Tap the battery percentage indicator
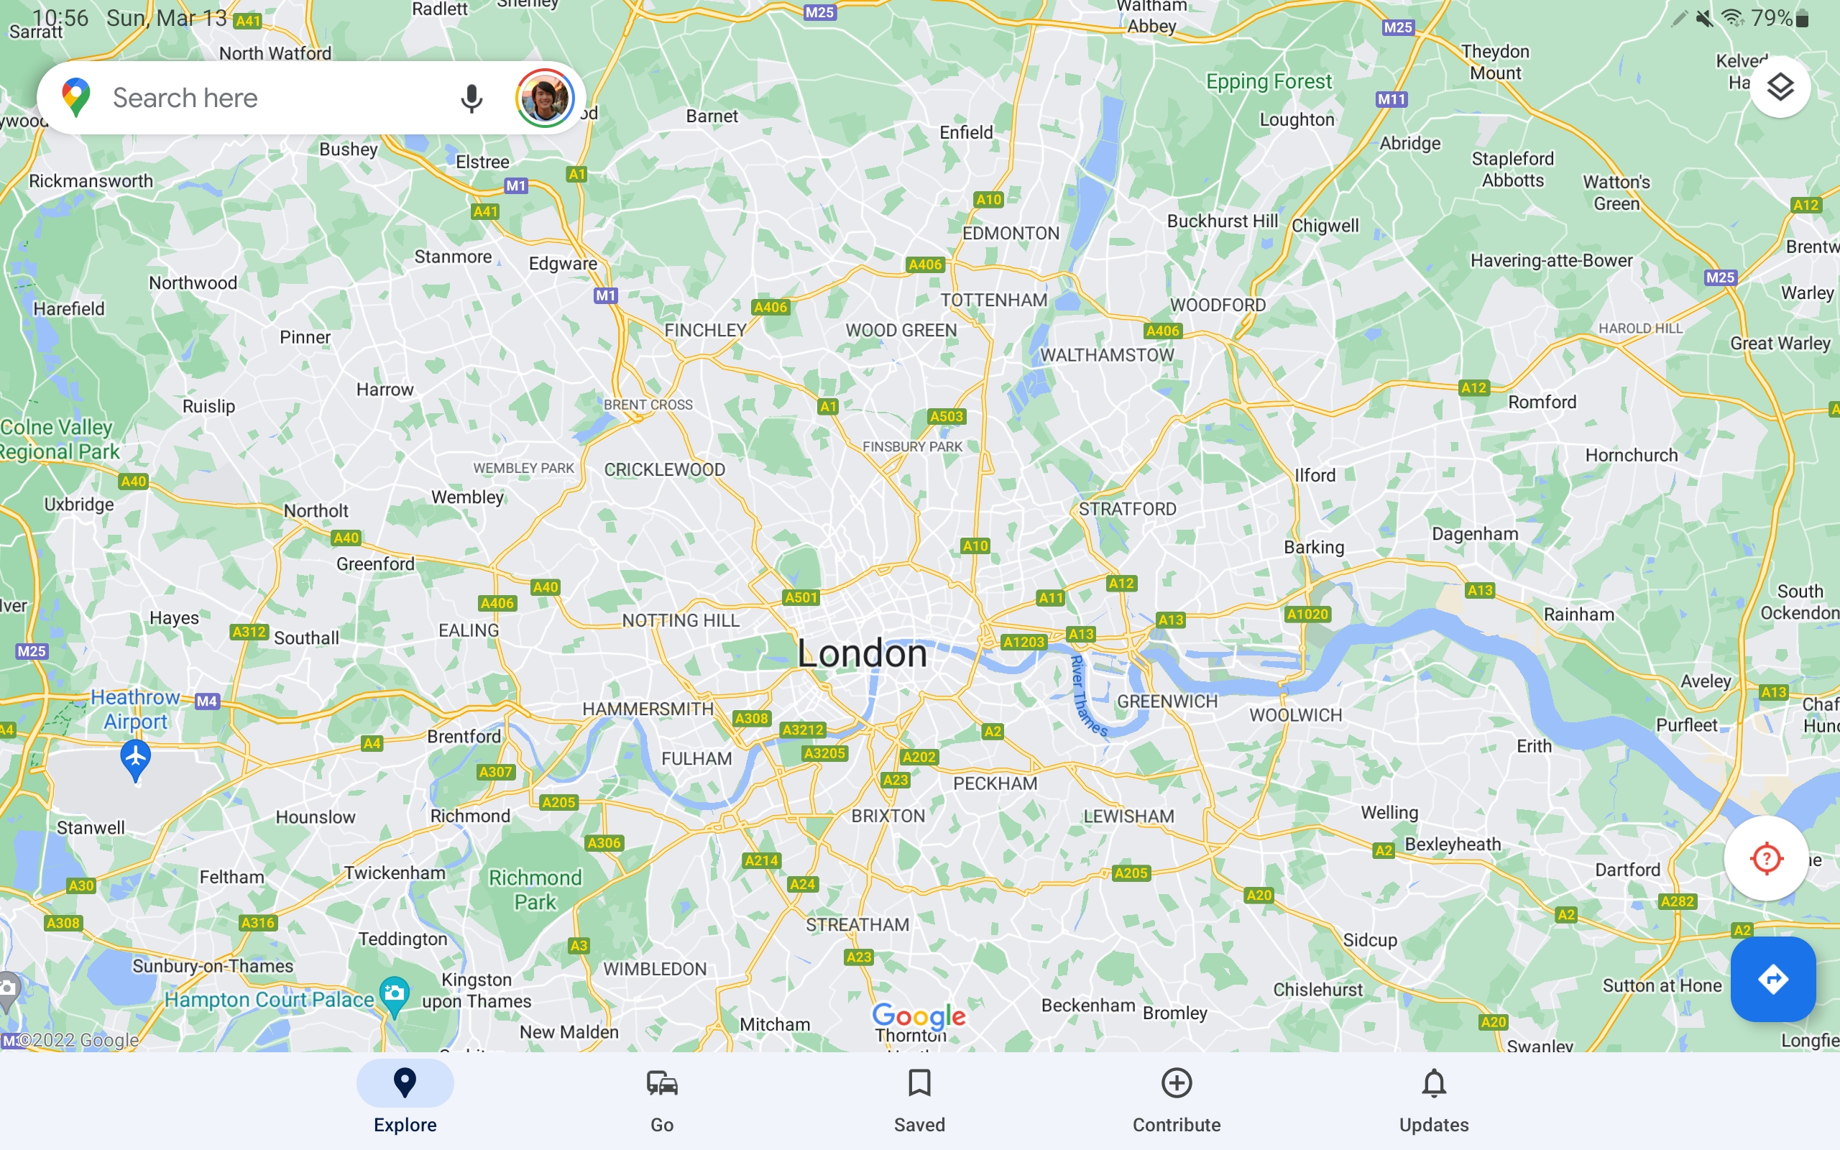 (x=1779, y=17)
